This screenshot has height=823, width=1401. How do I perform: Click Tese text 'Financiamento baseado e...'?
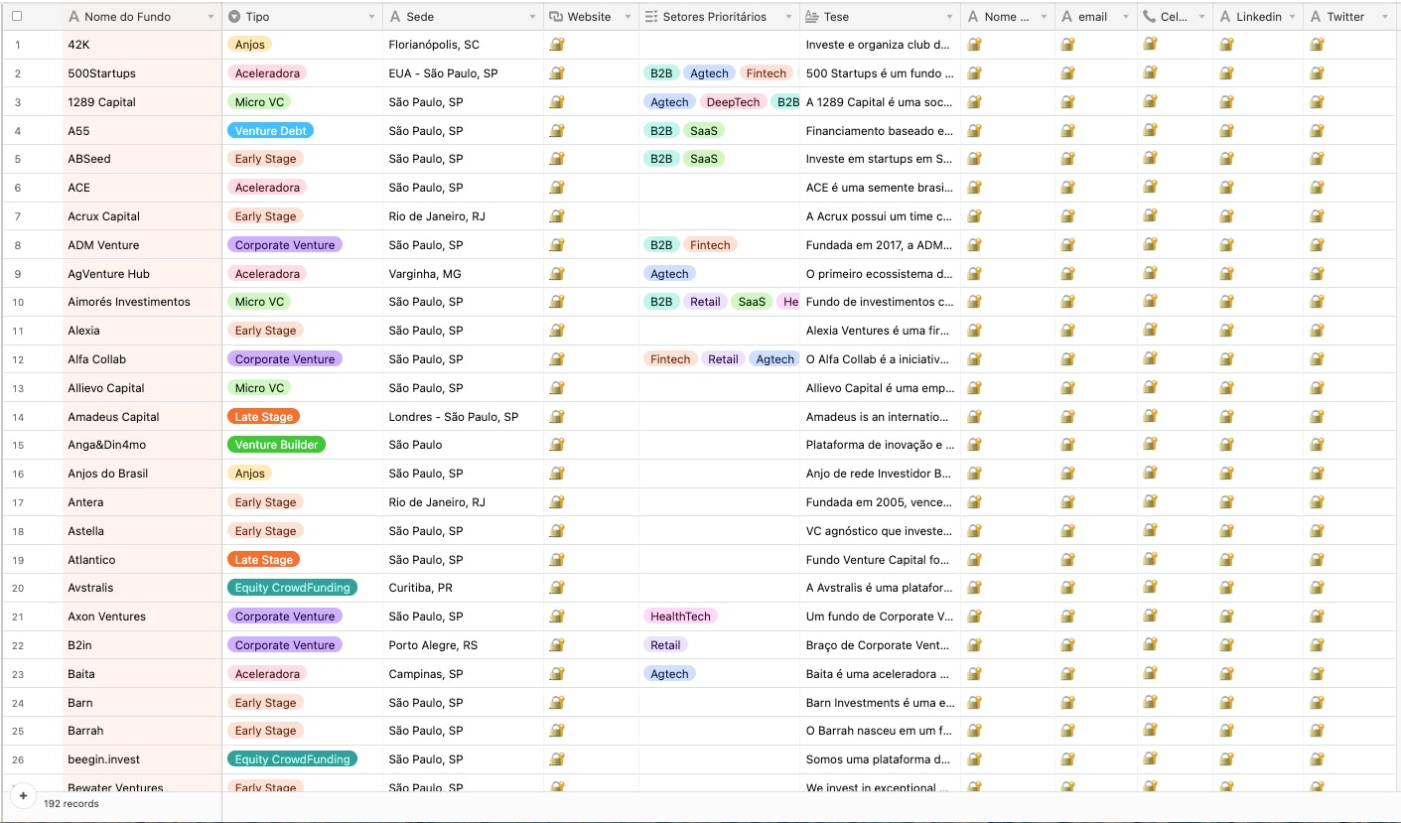[880, 131]
